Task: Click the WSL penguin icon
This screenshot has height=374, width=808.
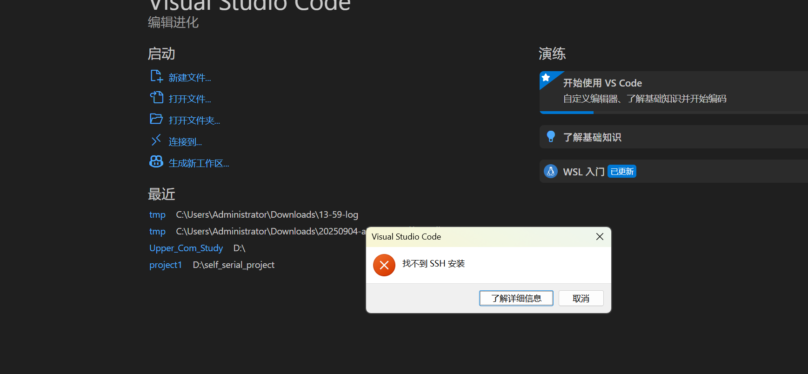Action: tap(551, 171)
